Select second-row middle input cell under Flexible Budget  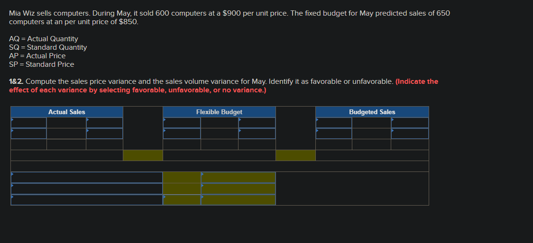coord(220,134)
